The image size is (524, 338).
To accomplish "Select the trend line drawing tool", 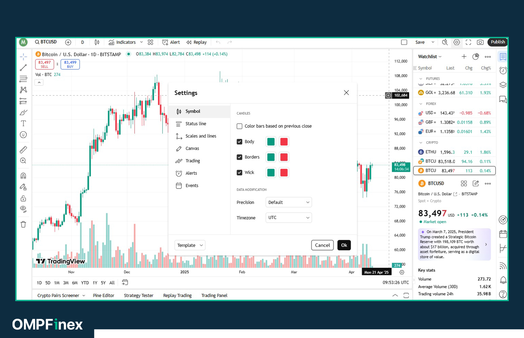I will click(x=23, y=68).
